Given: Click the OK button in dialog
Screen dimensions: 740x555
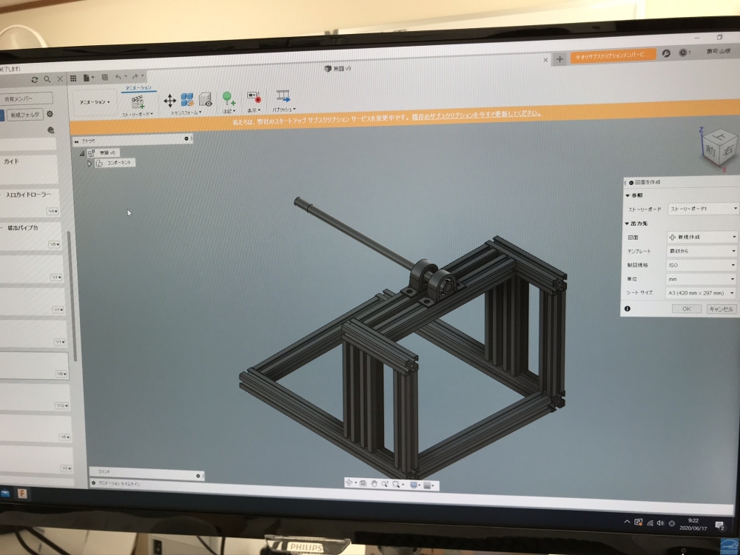Looking at the screenshot, I should [686, 309].
